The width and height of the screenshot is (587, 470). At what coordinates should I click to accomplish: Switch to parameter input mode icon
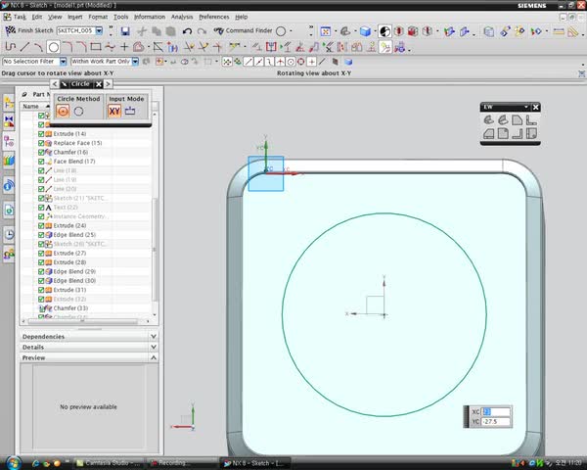pos(130,111)
